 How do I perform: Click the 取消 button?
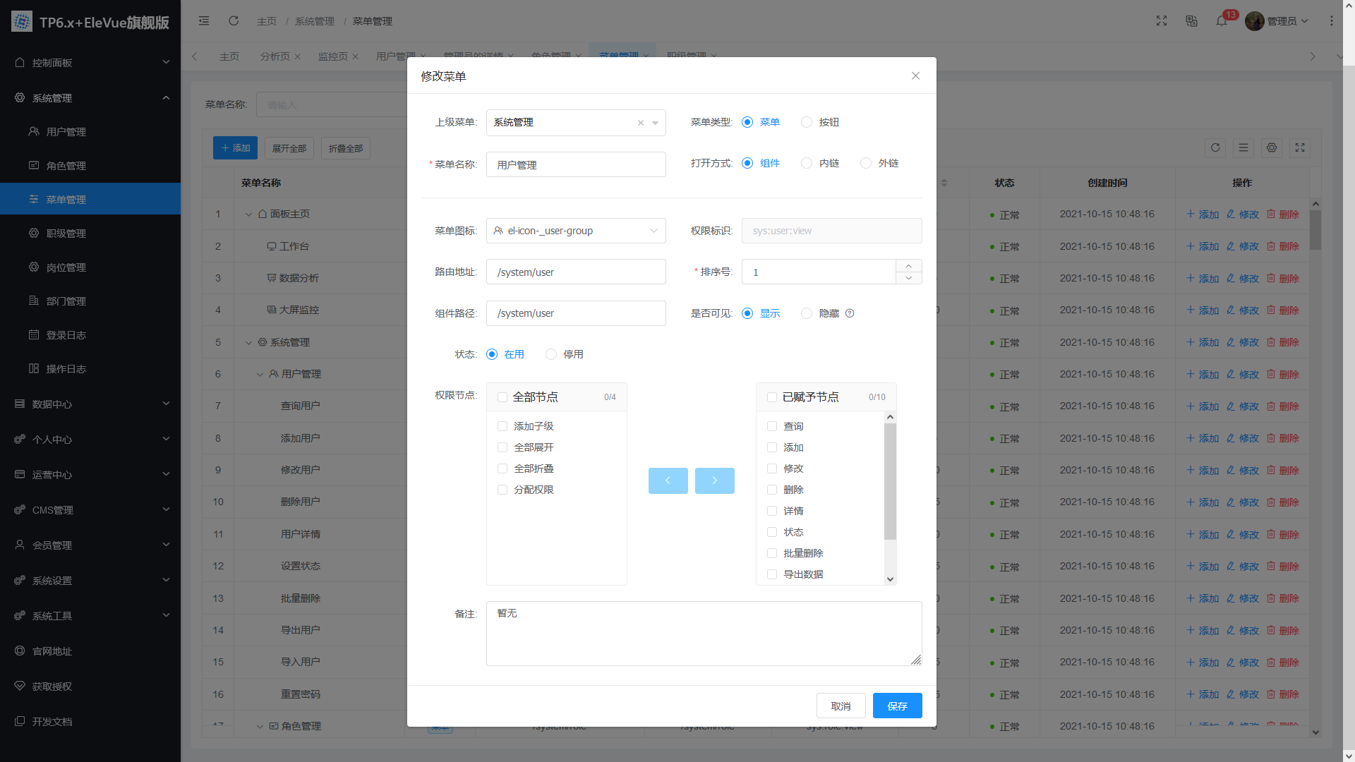[841, 706]
